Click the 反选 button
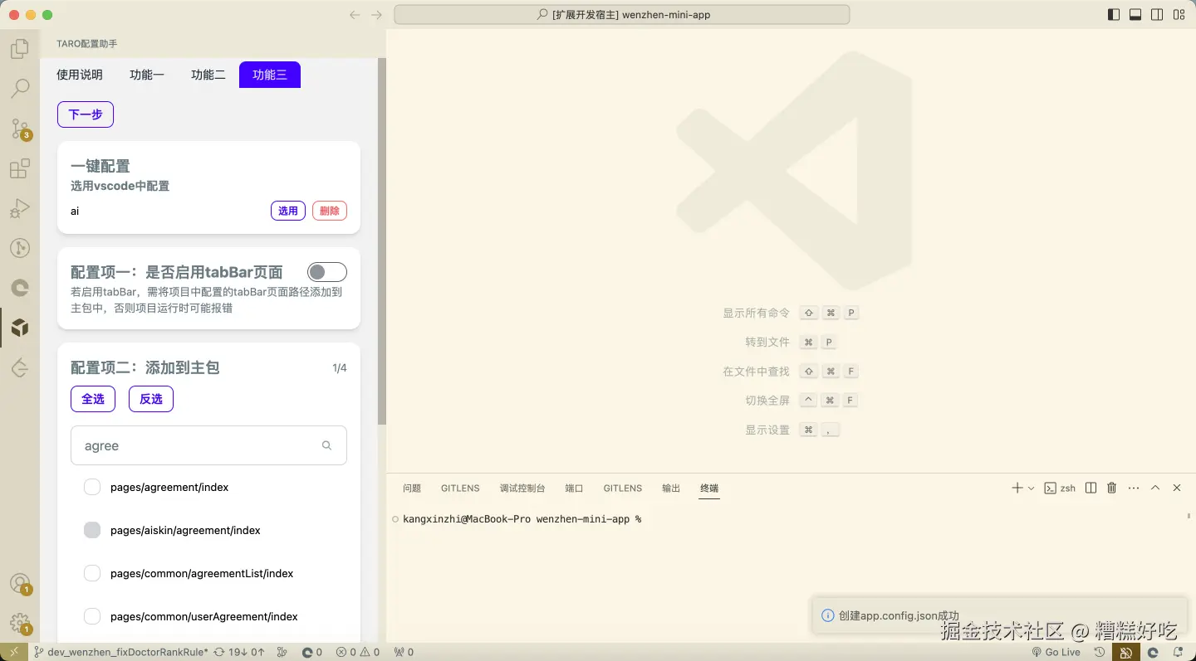 [x=151, y=399]
